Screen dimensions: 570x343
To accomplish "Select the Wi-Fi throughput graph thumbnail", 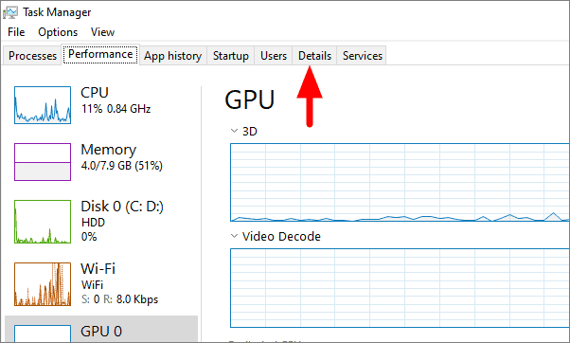I will click(43, 284).
